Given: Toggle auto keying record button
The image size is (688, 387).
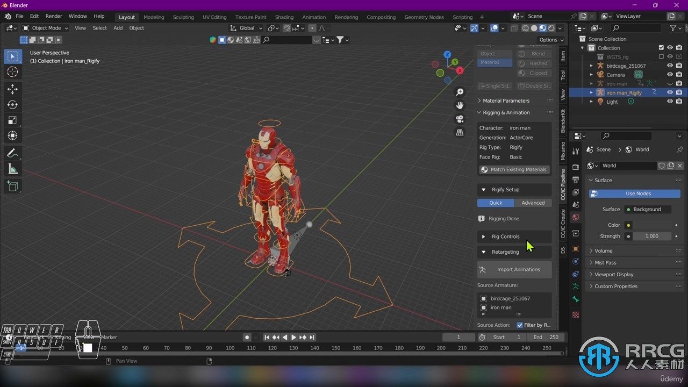Looking at the screenshot, I should point(247,337).
